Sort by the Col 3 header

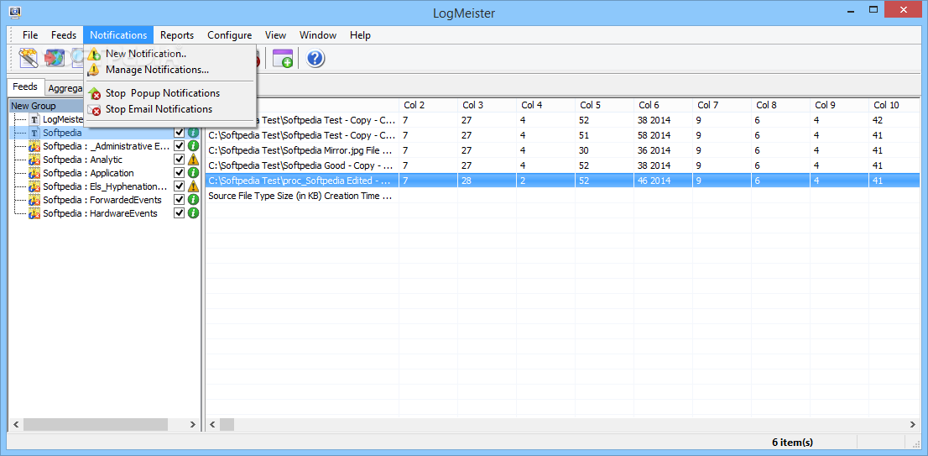[x=487, y=105]
